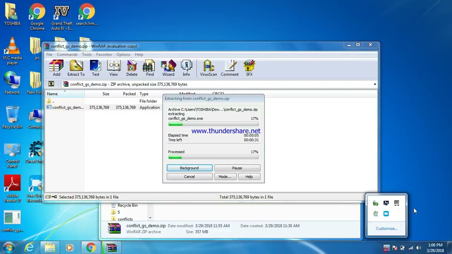Select the Google Chrome desktop shortcut
The width and height of the screenshot is (452, 254).
(37, 17)
